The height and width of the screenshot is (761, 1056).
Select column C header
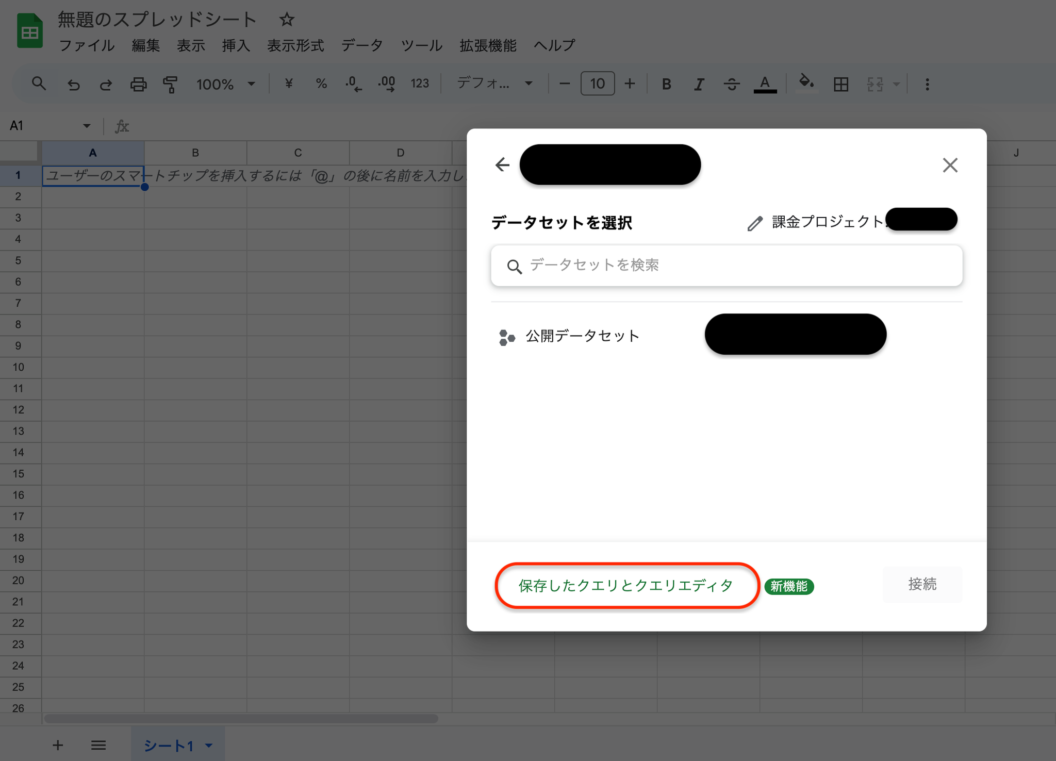[x=298, y=153]
